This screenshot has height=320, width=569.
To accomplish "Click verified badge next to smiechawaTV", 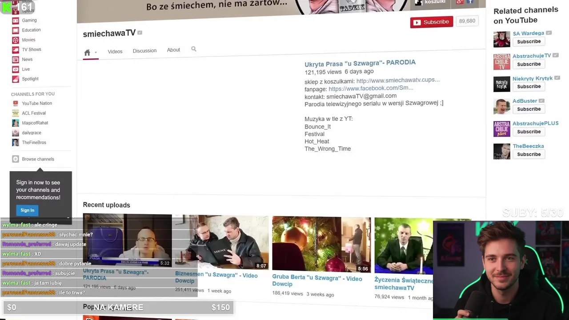I will click(140, 33).
